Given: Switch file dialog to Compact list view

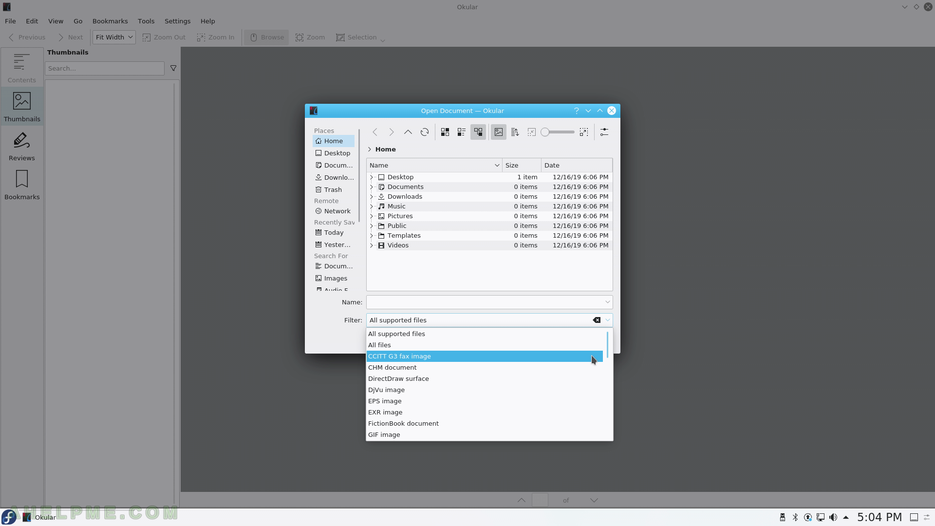Looking at the screenshot, I should pyautogui.click(x=462, y=132).
